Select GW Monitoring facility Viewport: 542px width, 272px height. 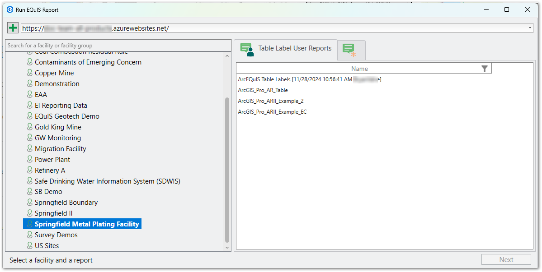pyautogui.click(x=58, y=138)
